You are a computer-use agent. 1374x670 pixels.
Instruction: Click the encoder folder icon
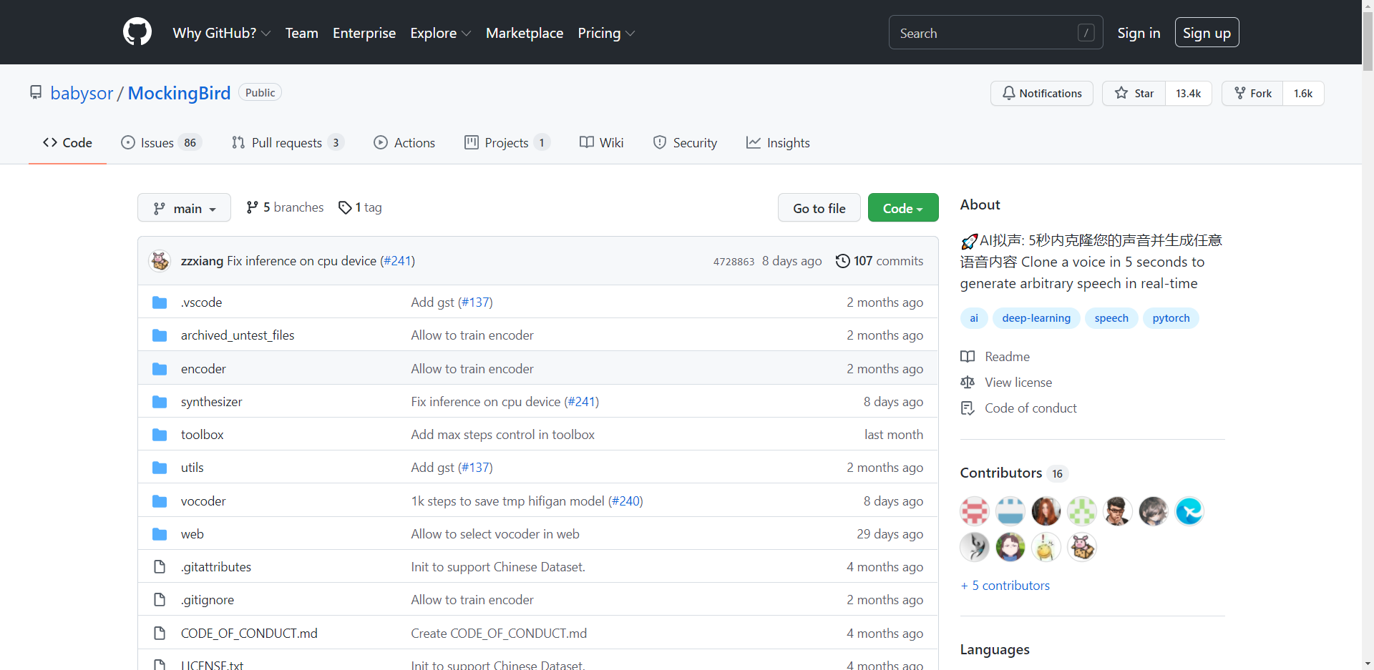pyautogui.click(x=160, y=369)
